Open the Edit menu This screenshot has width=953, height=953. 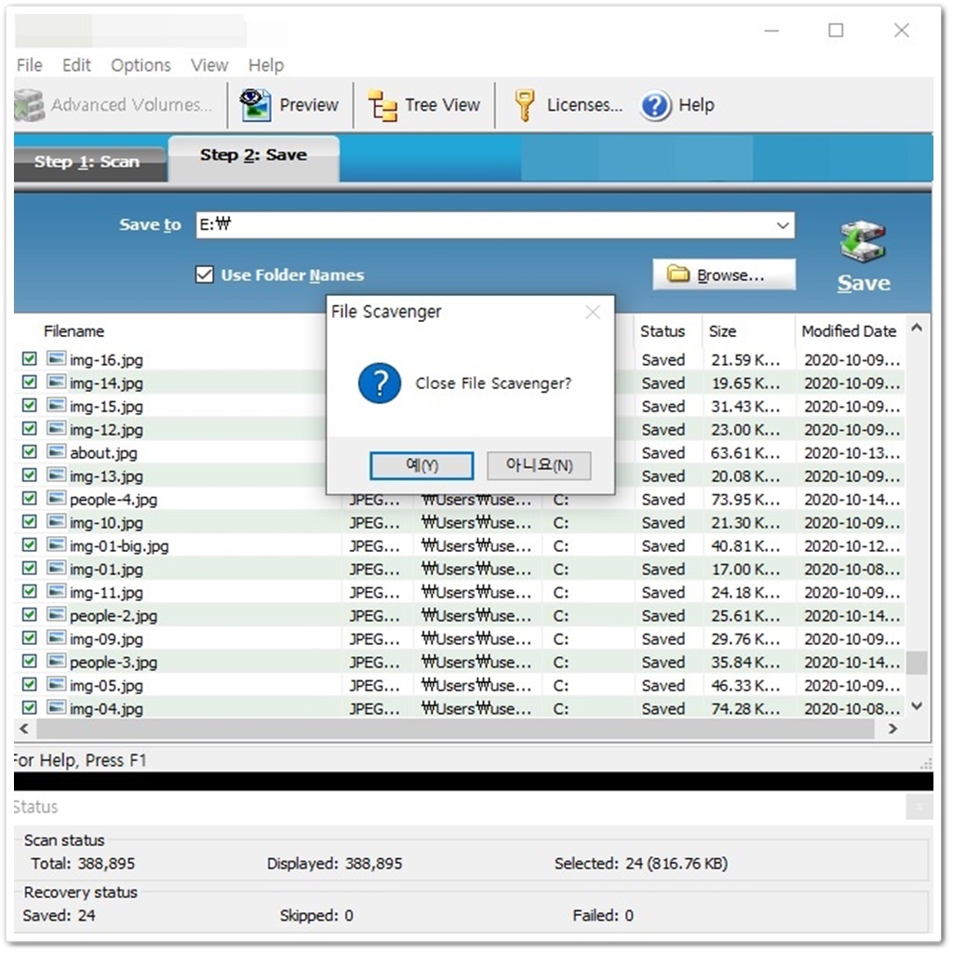click(76, 65)
